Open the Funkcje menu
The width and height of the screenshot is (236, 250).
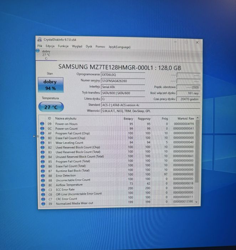(63, 46)
